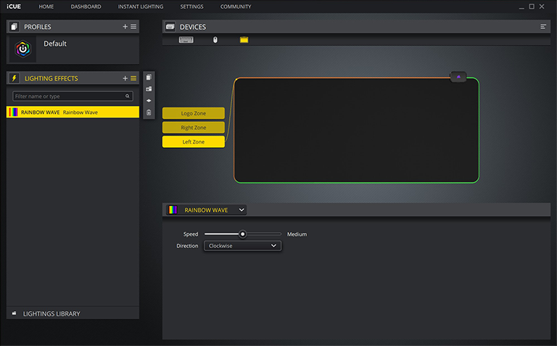
Task: Select the Default profile icon
Action: coord(22,49)
